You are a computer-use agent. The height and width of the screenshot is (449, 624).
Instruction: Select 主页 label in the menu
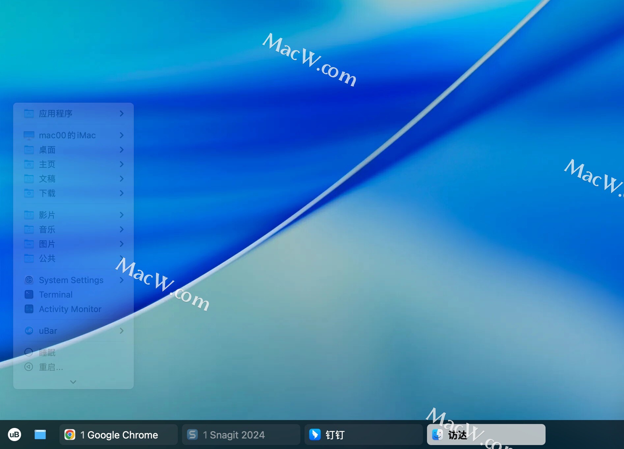pyautogui.click(x=47, y=164)
